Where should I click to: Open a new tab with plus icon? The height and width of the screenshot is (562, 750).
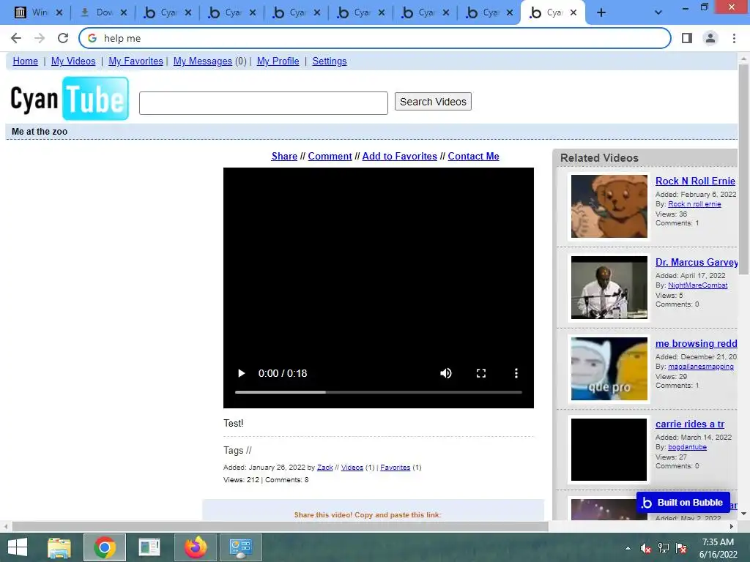[601, 13]
